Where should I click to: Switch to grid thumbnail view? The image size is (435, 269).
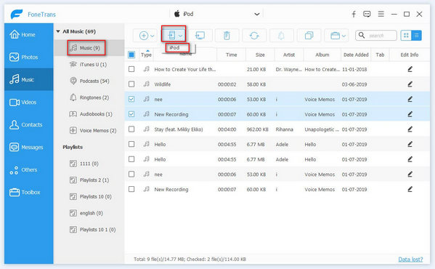[406, 35]
